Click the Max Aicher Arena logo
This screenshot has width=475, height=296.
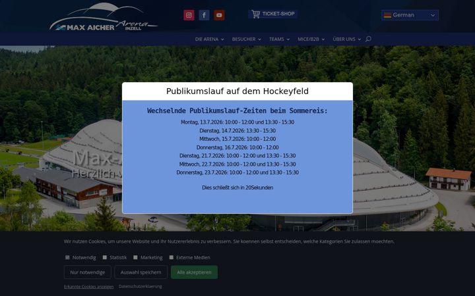(x=104, y=17)
